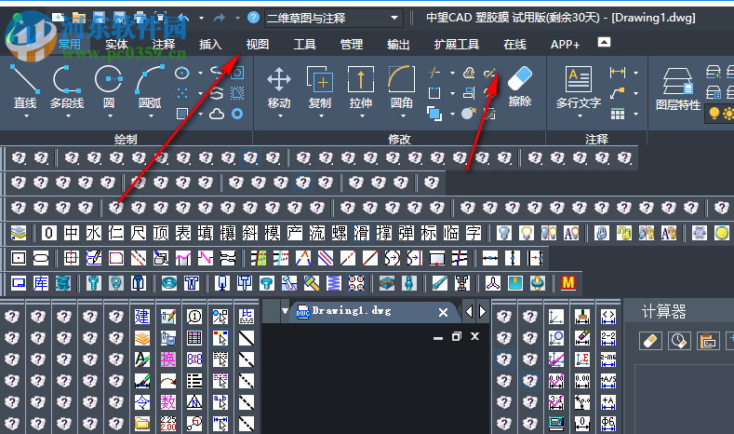734x434 pixels.
Task: Toggle the yellow lightbulb layer-on icon
Action: coord(527,233)
